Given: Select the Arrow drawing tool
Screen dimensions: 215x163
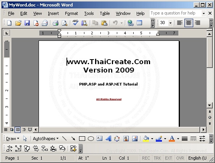Looking at the screenshot, I should (x=73, y=139).
